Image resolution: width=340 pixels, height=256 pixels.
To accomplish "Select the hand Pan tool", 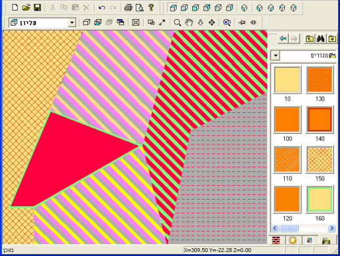I will (x=189, y=22).
